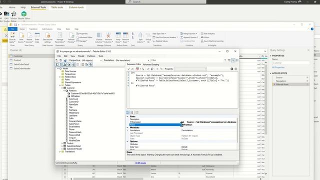The width and height of the screenshot is (320, 180).
Task: Click alphabetical sort icon in property grid
Action: tap(132, 112)
